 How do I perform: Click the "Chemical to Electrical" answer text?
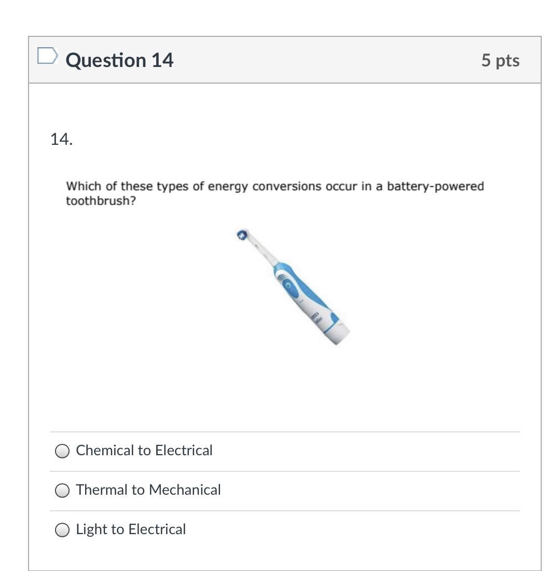[144, 451]
